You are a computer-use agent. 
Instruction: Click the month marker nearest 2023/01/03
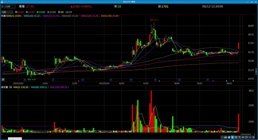[x=111, y=80]
